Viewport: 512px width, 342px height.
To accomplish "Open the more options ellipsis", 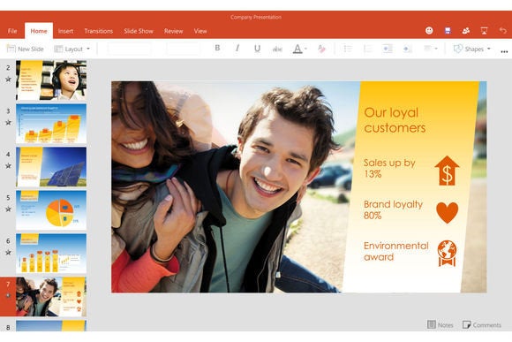I will [x=504, y=51].
